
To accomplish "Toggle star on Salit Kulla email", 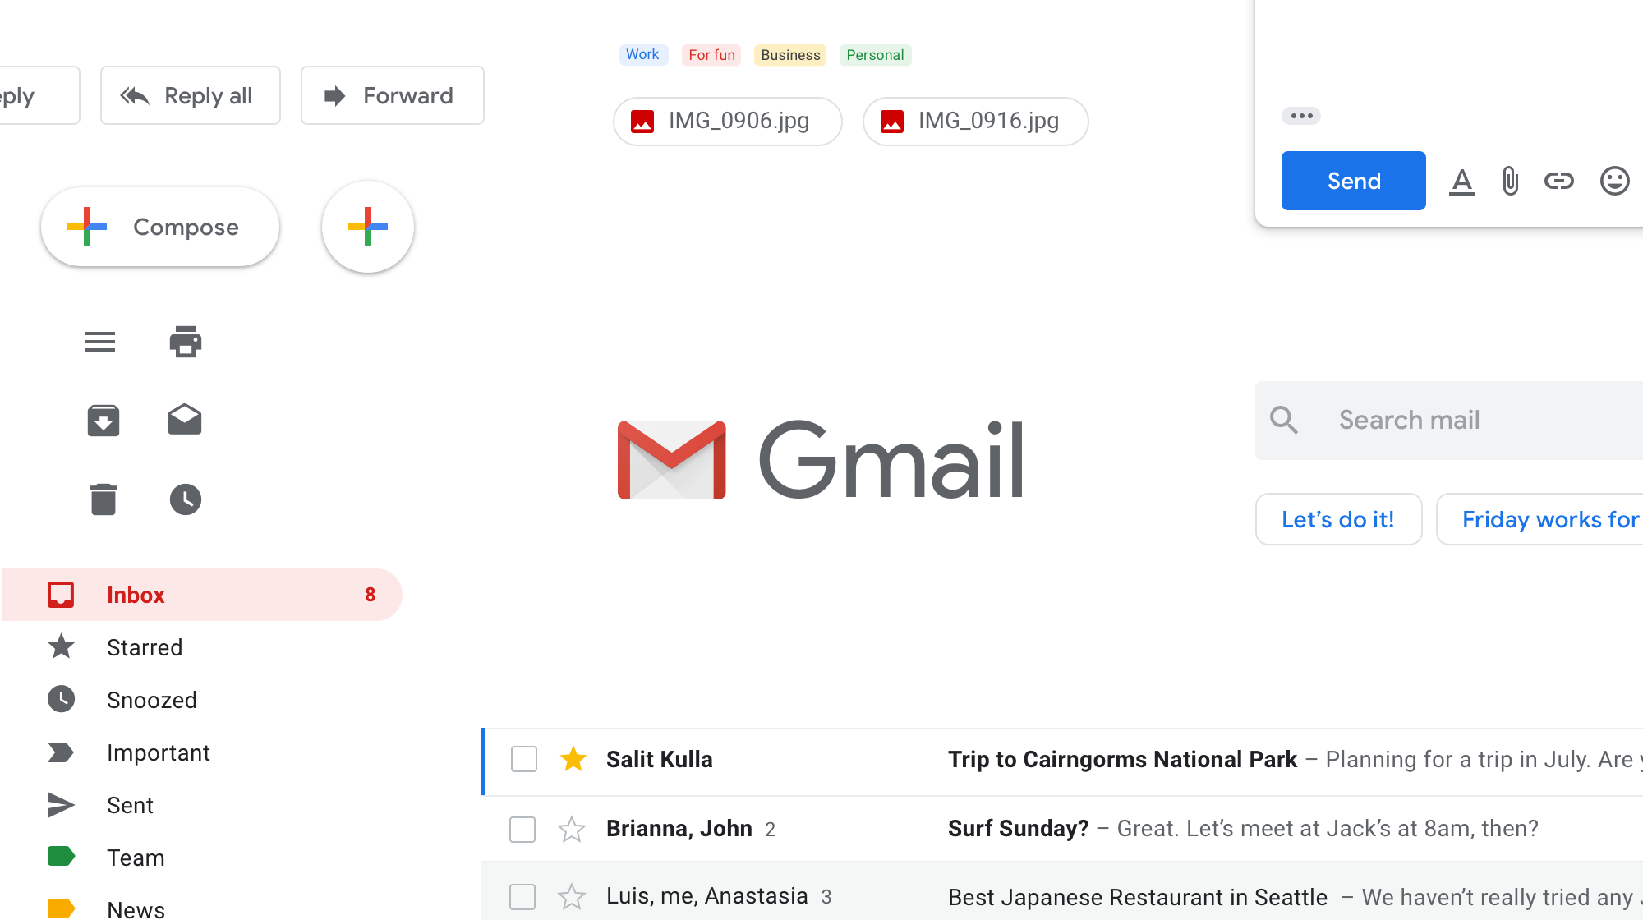I will tap(571, 758).
